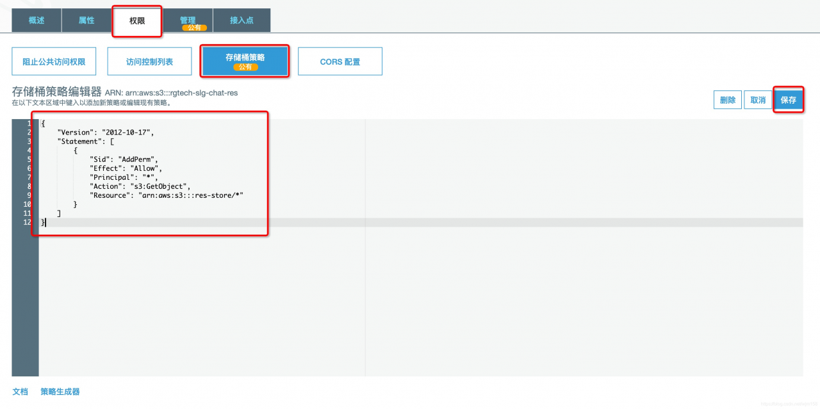The image size is (820, 409).
Task: Click line number 12 in the gutter
Action: (26, 222)
